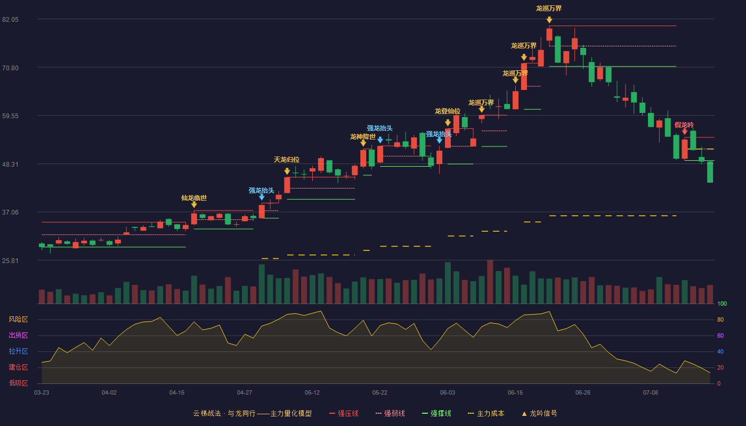Viewport: 746px width, 426px height.
Task: Click the 82.05 price axis label
Action: [x=11, y=20]
